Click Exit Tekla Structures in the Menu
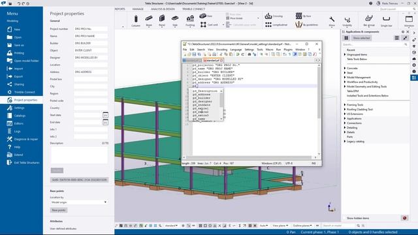Viewport: 418px width, 235px height. [x=26, y=163]
